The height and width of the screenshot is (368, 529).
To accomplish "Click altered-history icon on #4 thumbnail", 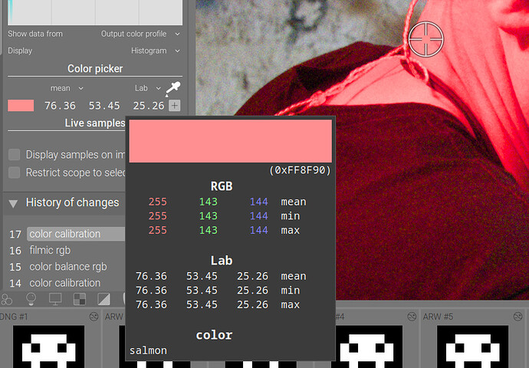I will [412, 317].
